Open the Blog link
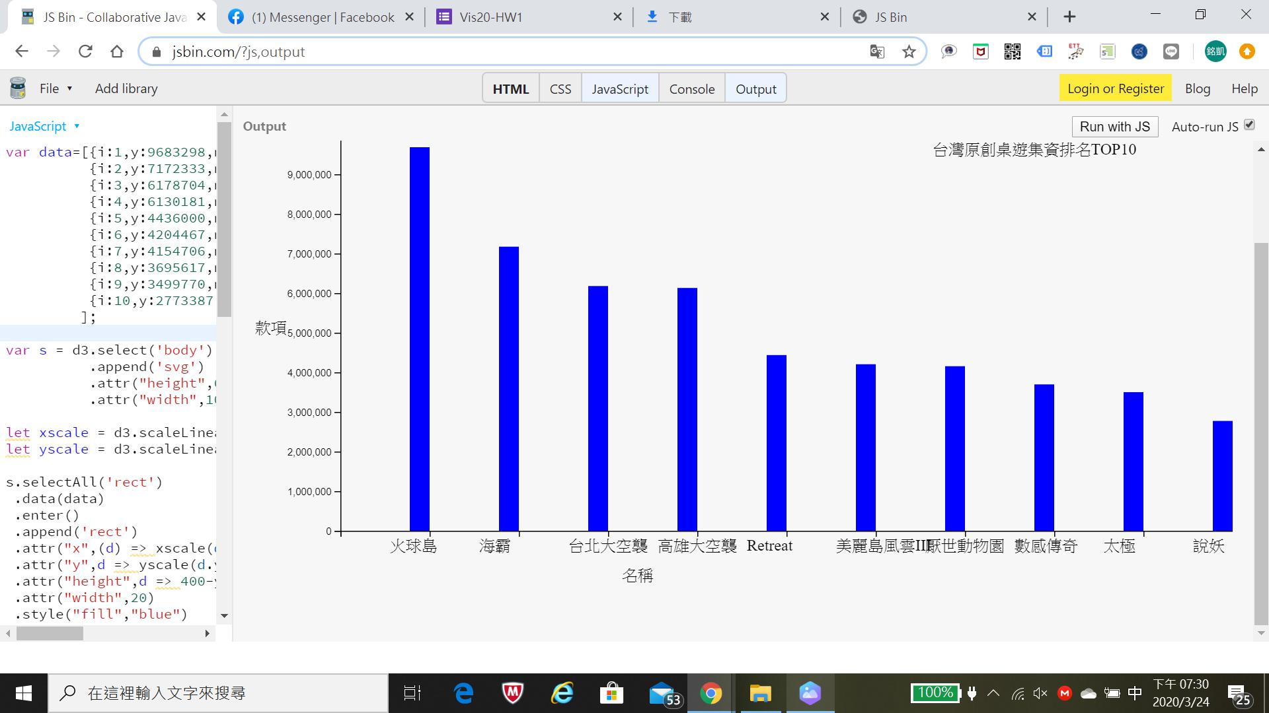1269x713 pixels. pyautogui.click(x=1197, y=88)
